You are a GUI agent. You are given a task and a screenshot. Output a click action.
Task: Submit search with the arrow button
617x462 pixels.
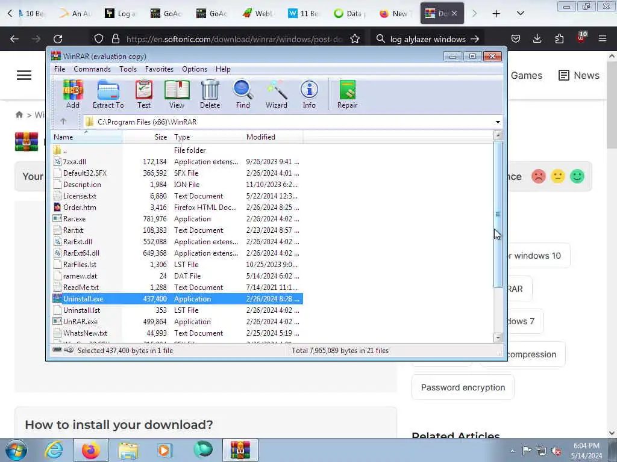point(475,39)
